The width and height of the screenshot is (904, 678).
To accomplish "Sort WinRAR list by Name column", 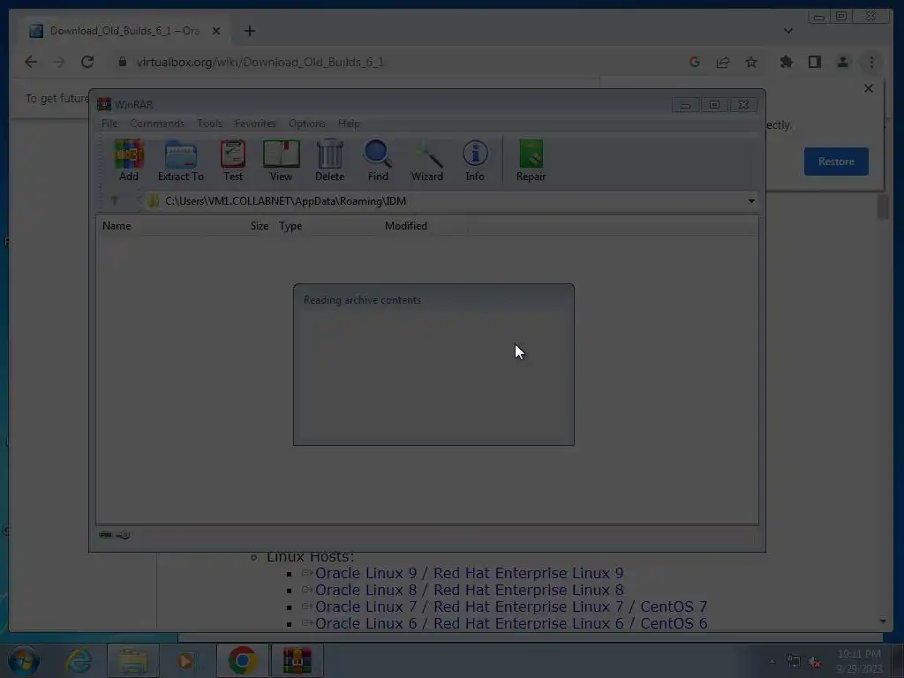I will [117, 226].
